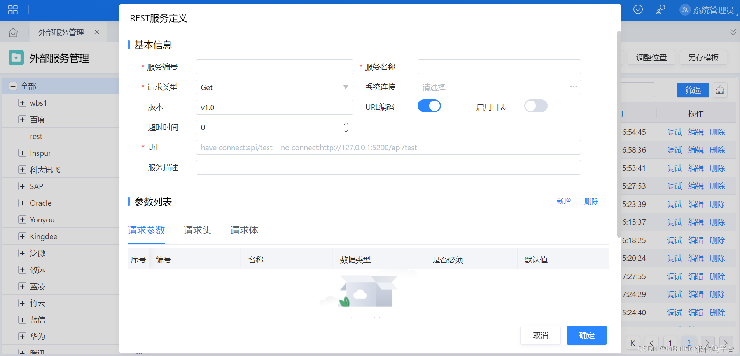Expand the 蓝凌 tree node
Image resolution: width=740 pixels, height=356 pixels.
pos(22,287)
